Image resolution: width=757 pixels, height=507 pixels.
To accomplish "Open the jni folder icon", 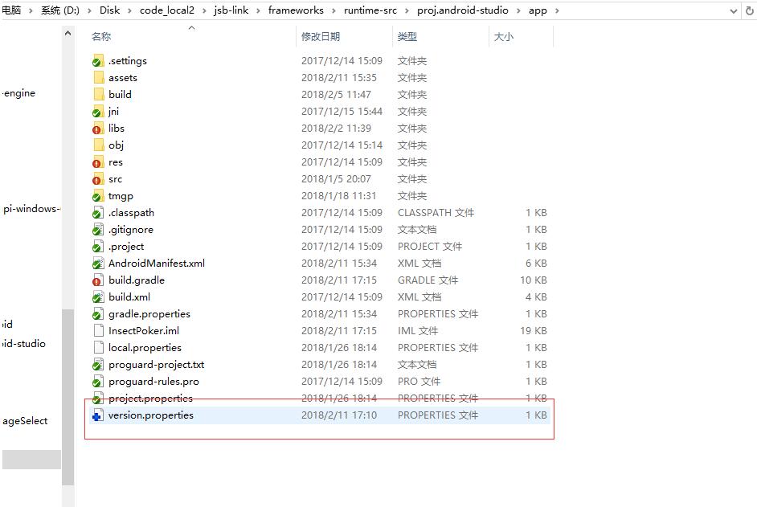I will tap(97, 111).
